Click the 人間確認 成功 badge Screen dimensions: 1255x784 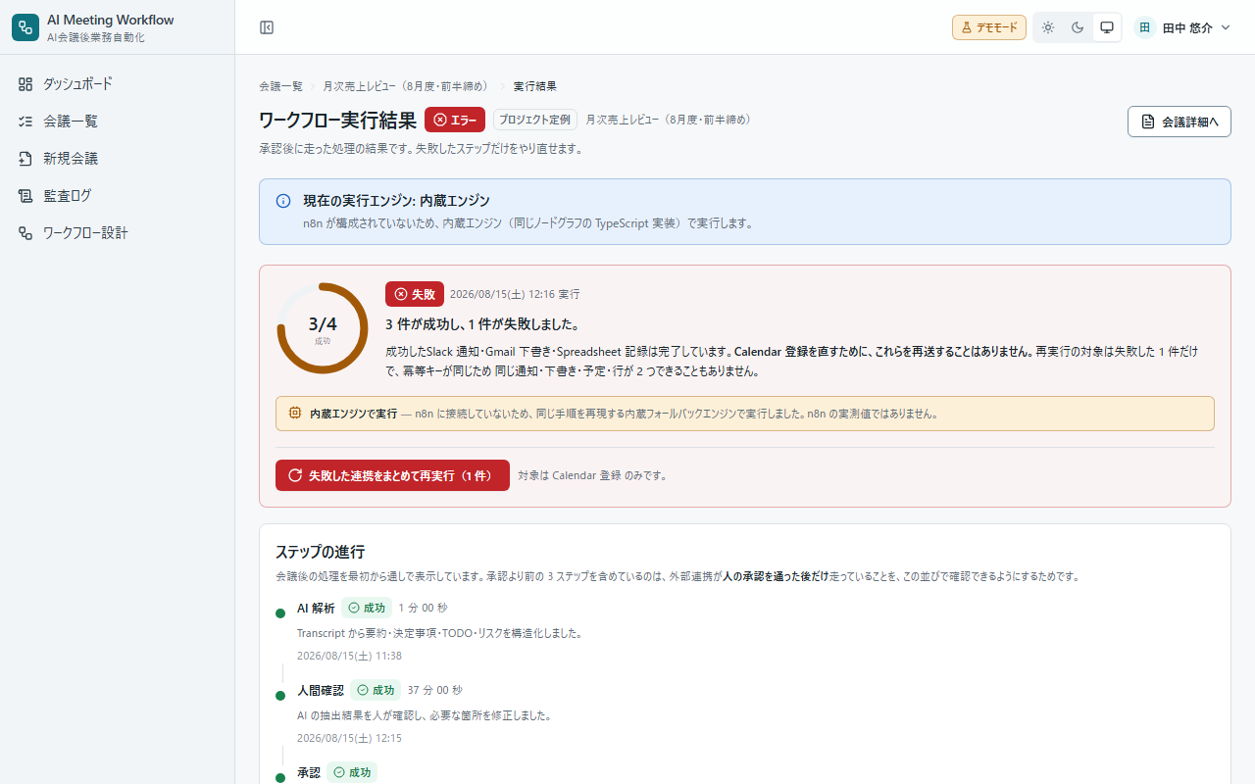click(x=376, y=690)
